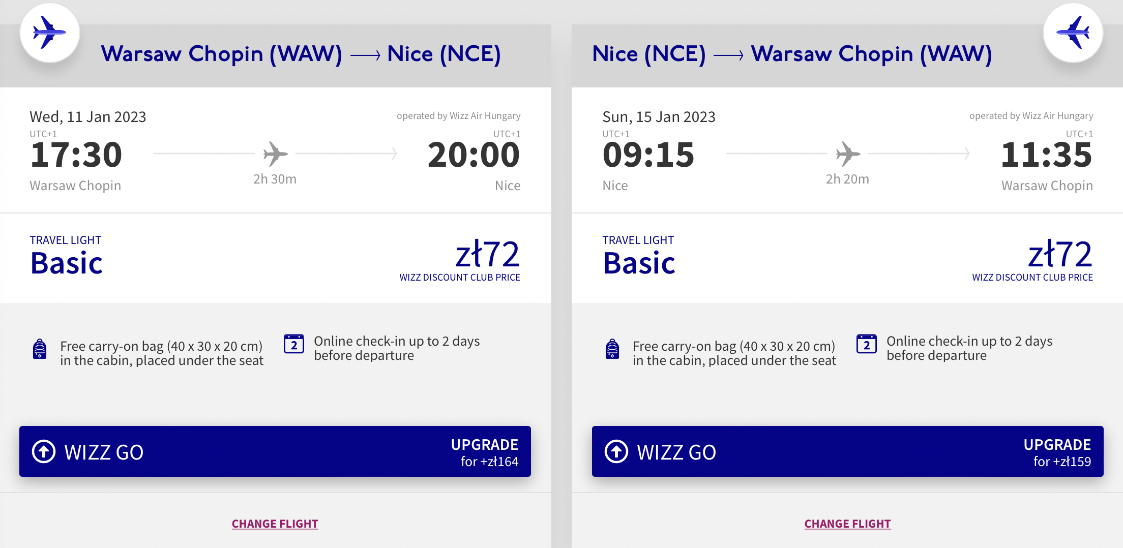Click the outbound zł72 Wizz Discount Club price
Image resolution: width=1123 pixels, height=548 pixels.
click(487, 255)
